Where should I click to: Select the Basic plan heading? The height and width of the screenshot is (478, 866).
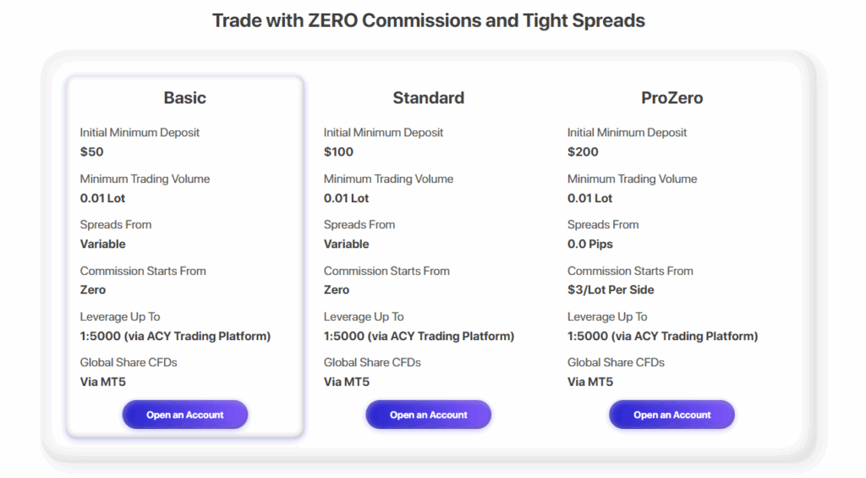tap(184, 98)
